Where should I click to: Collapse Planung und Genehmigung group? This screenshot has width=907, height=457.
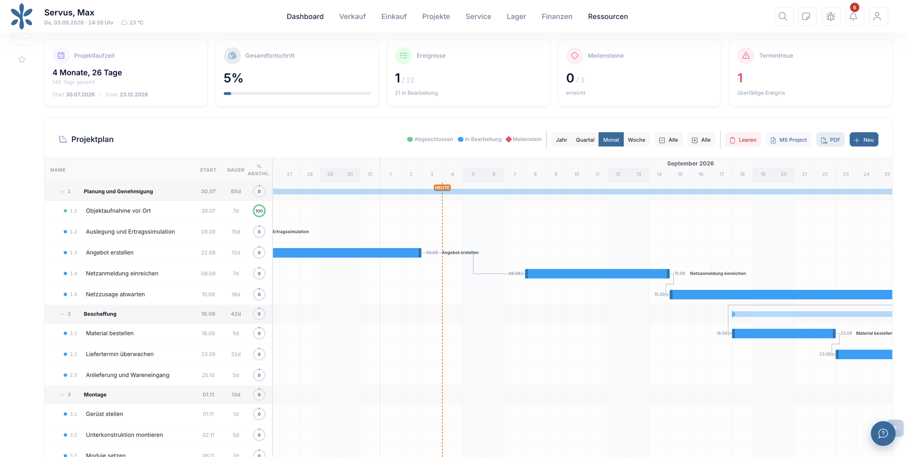[62, 192]
